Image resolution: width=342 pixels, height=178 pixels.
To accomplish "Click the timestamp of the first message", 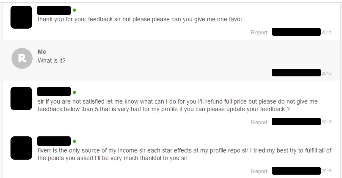I will [301, 32].
